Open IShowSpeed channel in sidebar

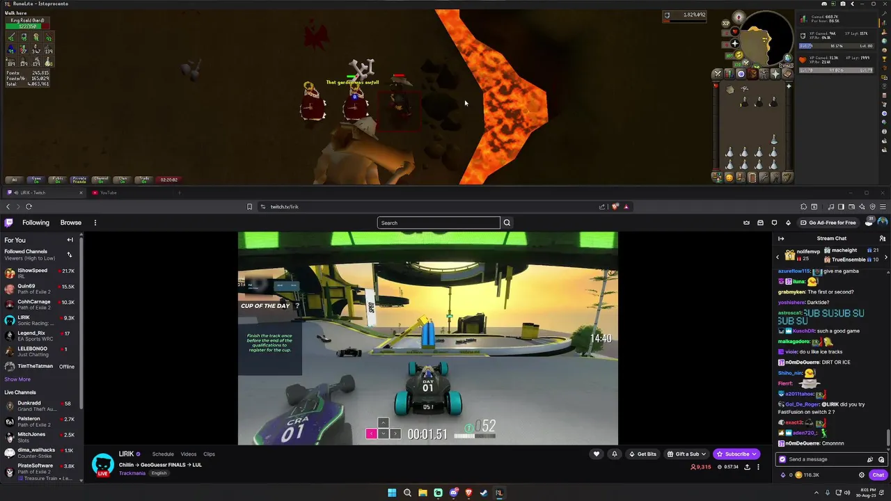tap(40, 273)
